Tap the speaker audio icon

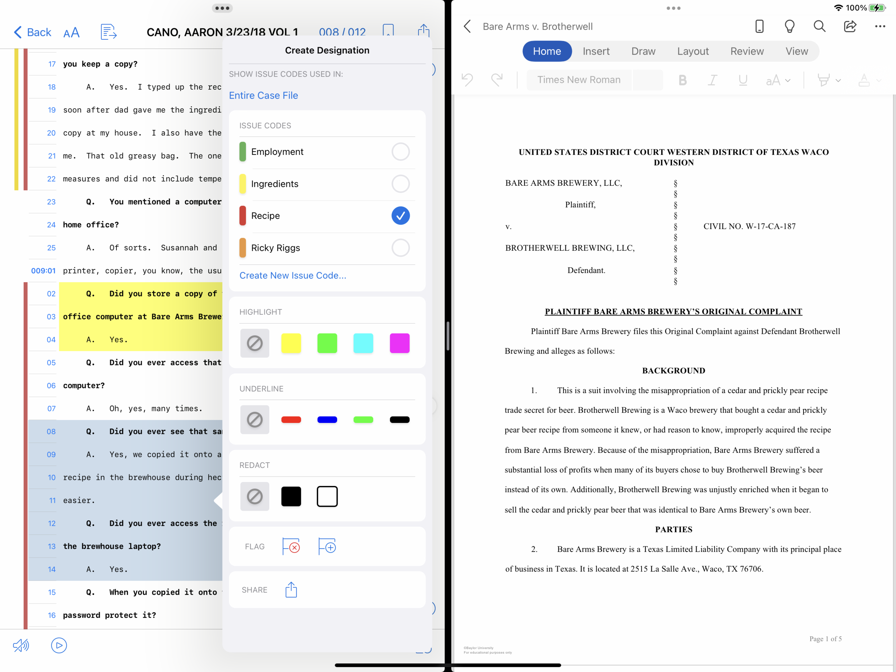pyautogui.click(x=21, y=645)
